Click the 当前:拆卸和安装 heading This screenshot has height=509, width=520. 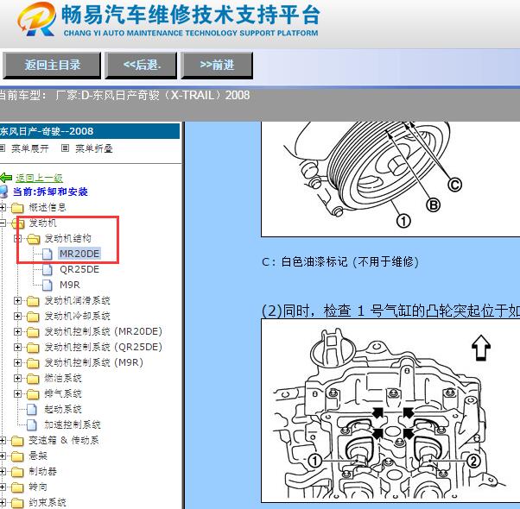click(50, 192)
